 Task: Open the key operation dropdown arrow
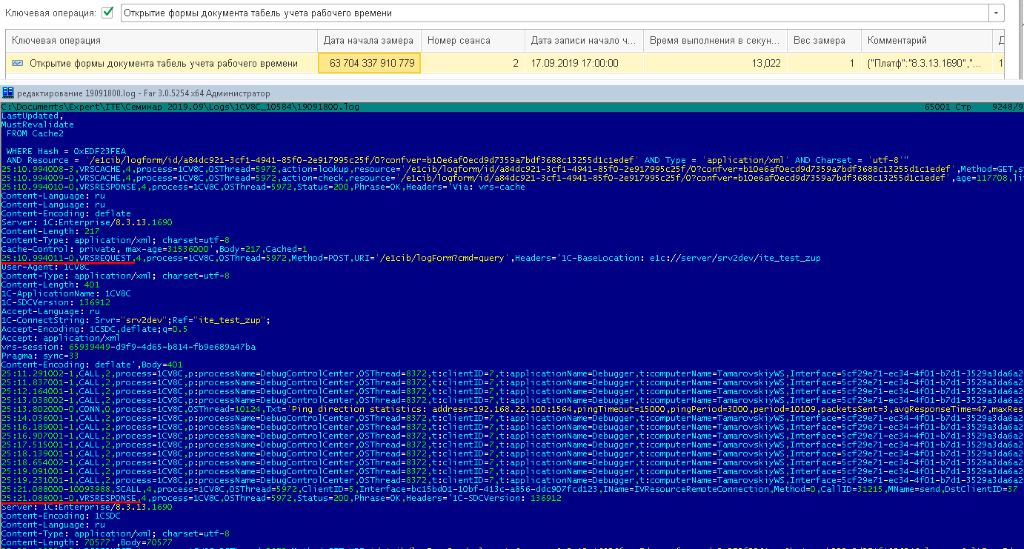click(x=996, y=13)
